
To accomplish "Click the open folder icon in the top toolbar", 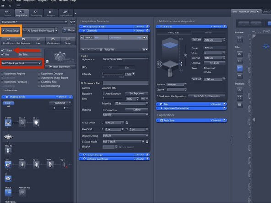I will (3, 6).
